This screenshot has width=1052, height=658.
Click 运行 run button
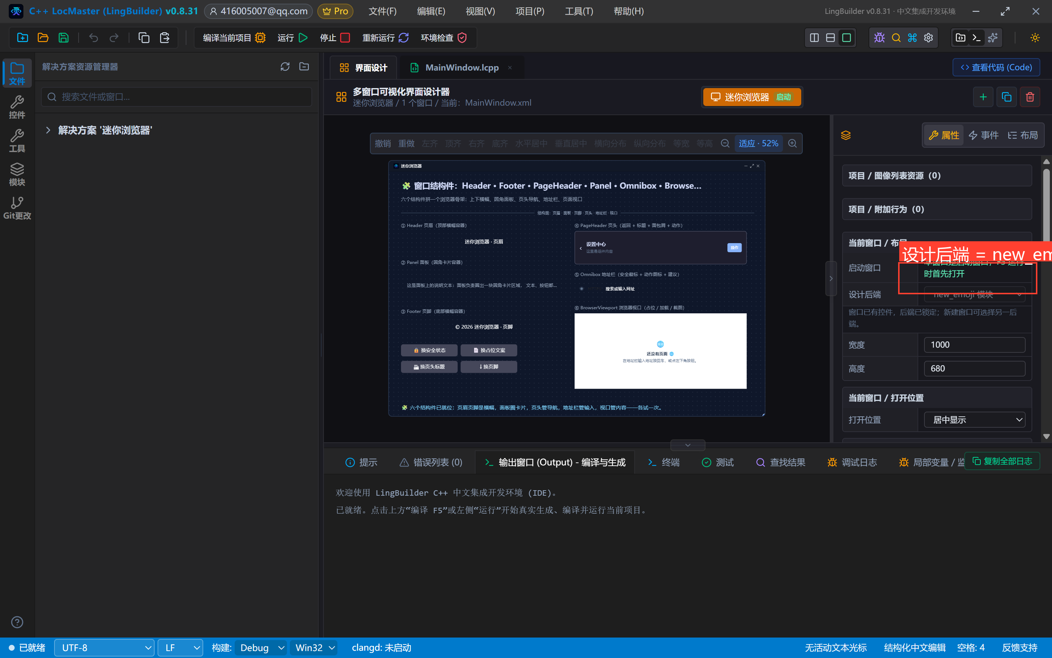click(x=293, y=38)
